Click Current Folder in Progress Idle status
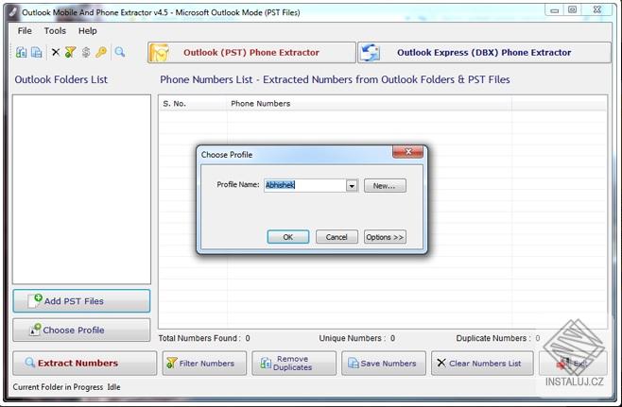The width and height of the screenshot is (622, 407). (x=66, y=387)
